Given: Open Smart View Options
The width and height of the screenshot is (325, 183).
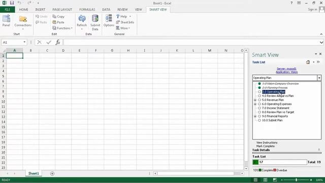Looking at the screenshot, I should click(109, 21).
